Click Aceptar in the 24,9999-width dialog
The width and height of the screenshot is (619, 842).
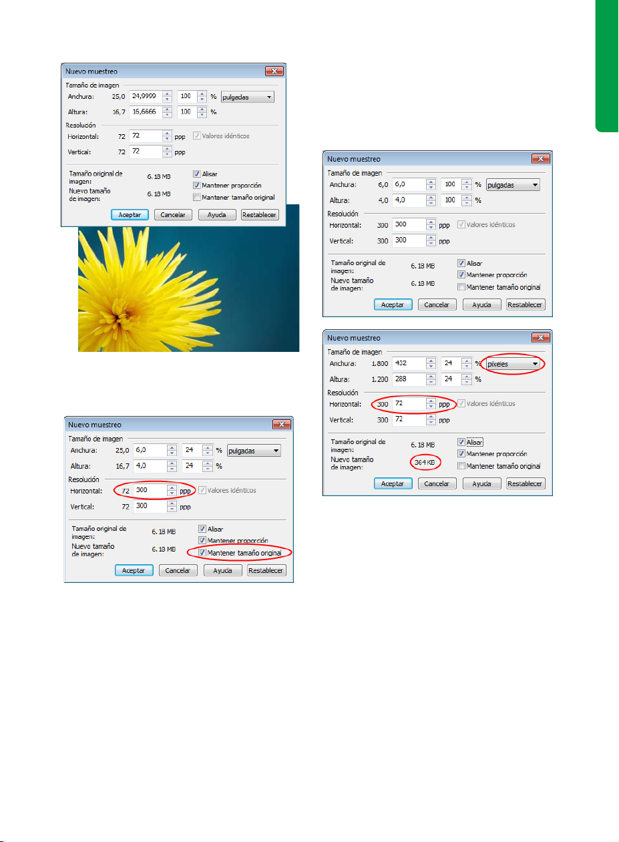point(130,215)
